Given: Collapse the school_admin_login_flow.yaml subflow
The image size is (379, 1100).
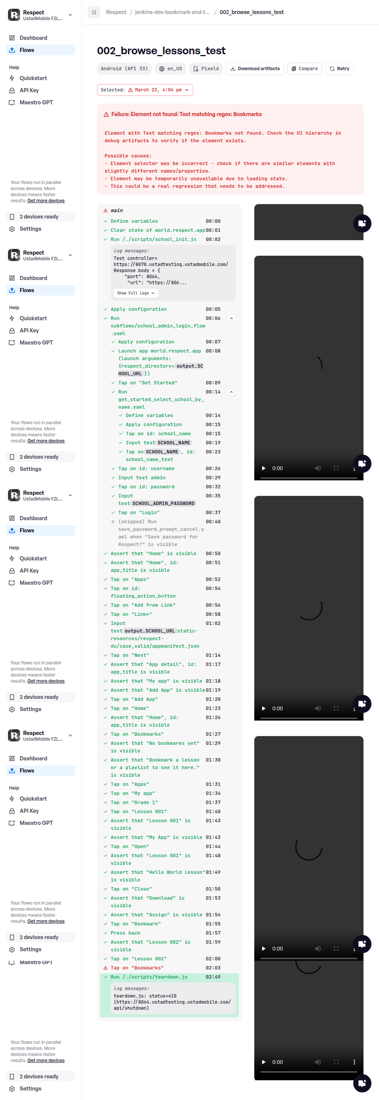Looking at the screenshot, I should [x=232, y=319].
